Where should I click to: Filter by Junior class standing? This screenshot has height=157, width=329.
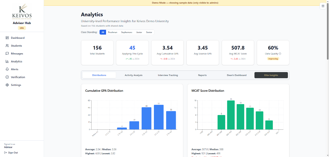tap(139, 32)
